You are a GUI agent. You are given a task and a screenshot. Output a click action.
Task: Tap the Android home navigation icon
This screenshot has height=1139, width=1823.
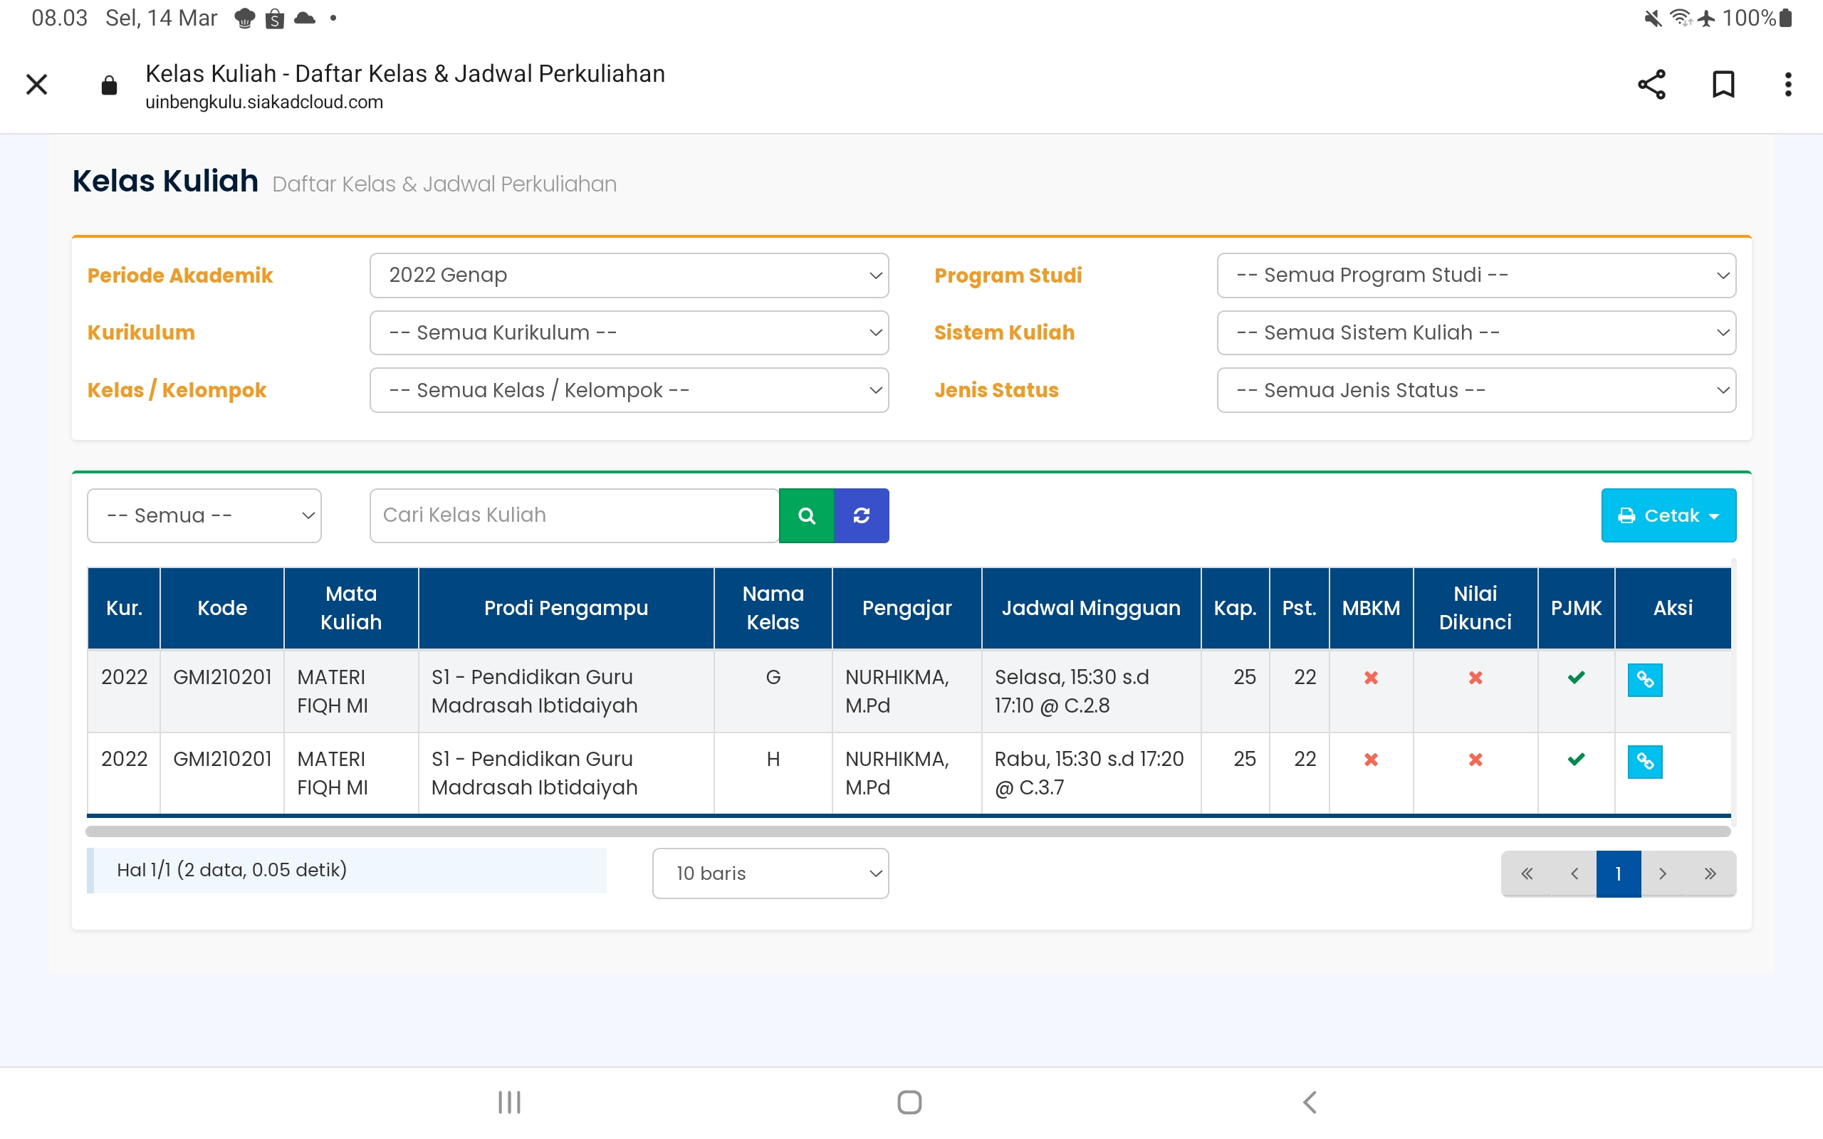pyautogui.click(x=909, y=1101)
